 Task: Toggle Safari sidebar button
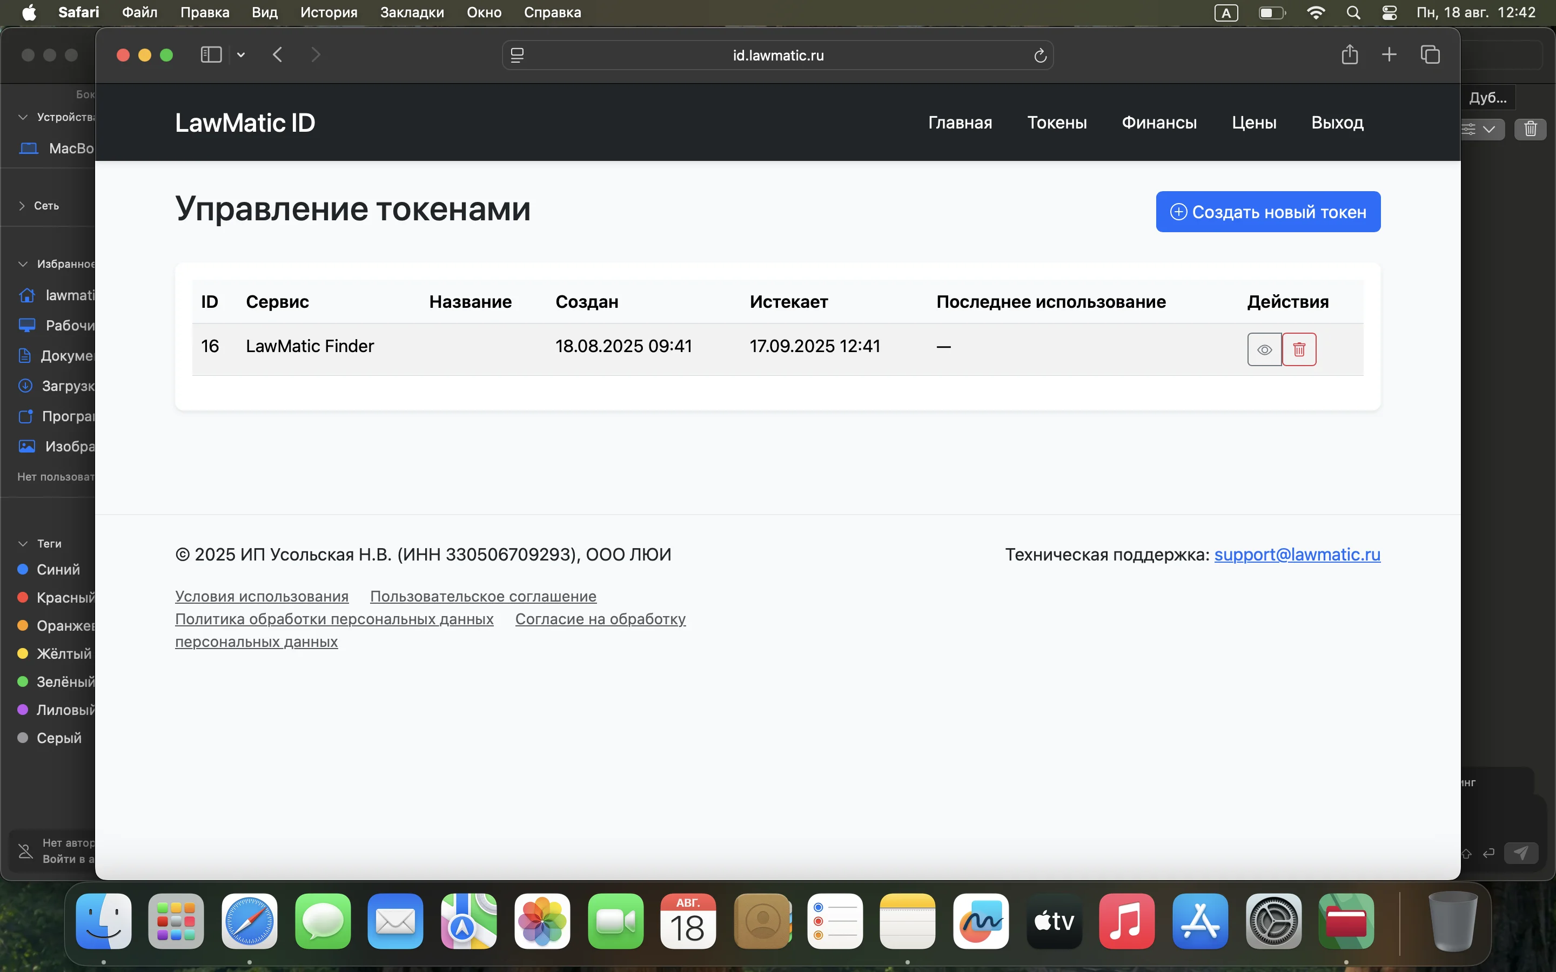211,55
